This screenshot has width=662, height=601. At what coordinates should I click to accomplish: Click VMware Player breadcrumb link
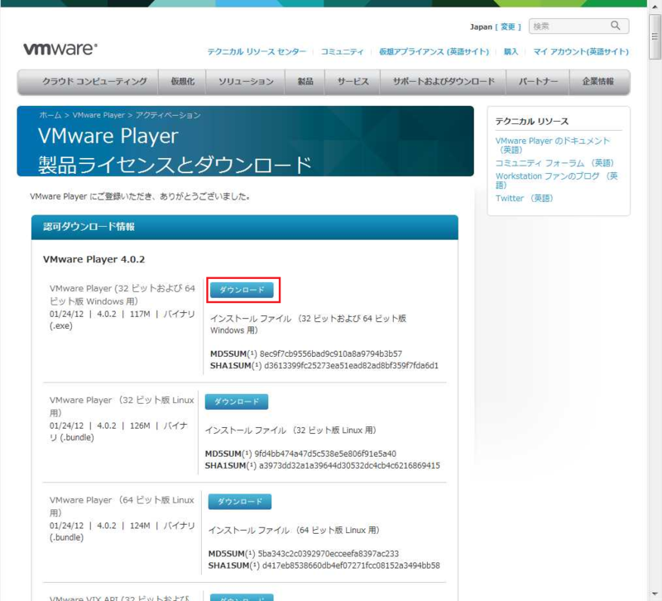click(x=98, y=115)
